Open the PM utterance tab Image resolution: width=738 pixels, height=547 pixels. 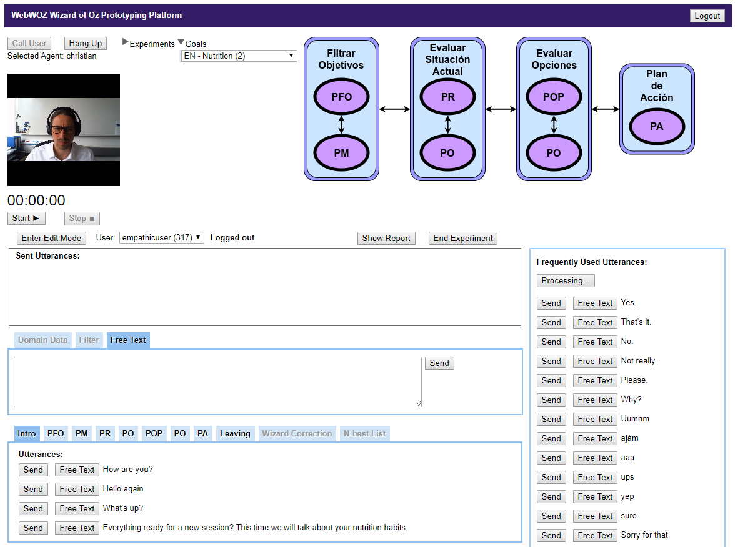pyautogui.click(x=82, y=433)
